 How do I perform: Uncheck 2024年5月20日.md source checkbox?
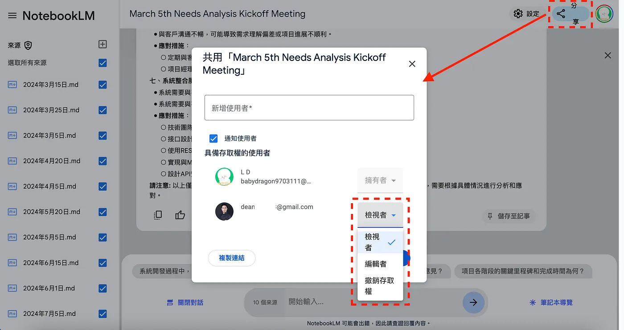coord(103,212)
